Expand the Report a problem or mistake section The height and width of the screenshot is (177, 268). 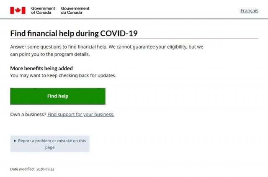[x=50, y=144]
